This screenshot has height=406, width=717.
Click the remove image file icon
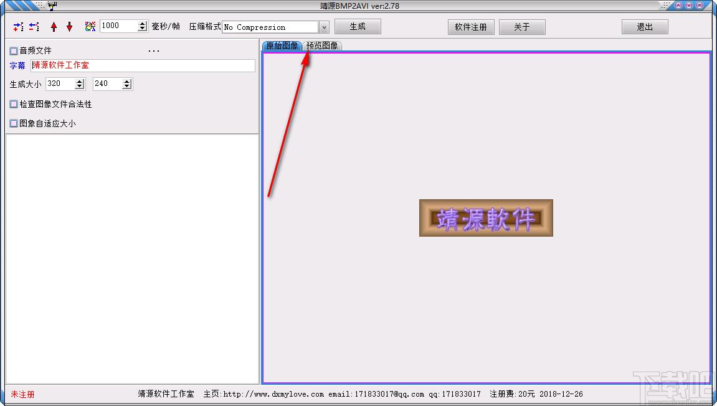34,27
